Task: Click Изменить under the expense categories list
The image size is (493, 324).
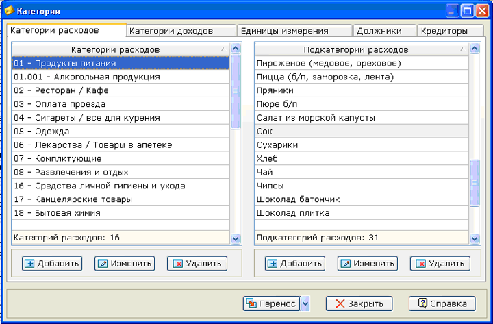Action: coord(125,263)
